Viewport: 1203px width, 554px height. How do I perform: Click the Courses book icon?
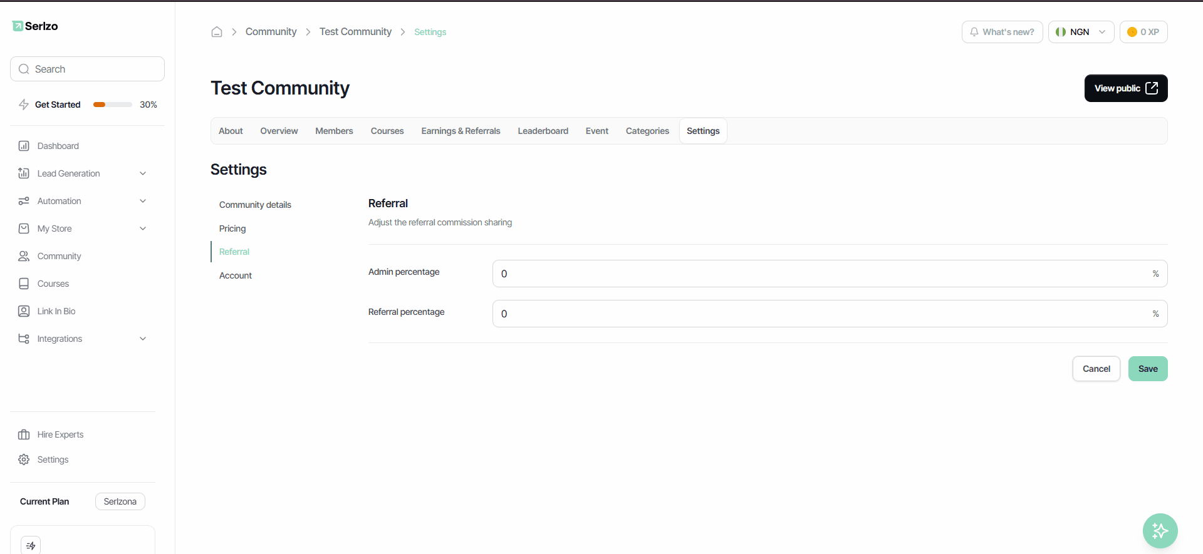[24, 284]
